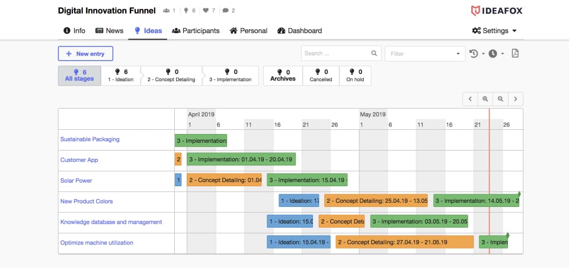Viewport: 569px width, 268px height.
Task: Click the IDEAFOX logo
Action: 496,11
